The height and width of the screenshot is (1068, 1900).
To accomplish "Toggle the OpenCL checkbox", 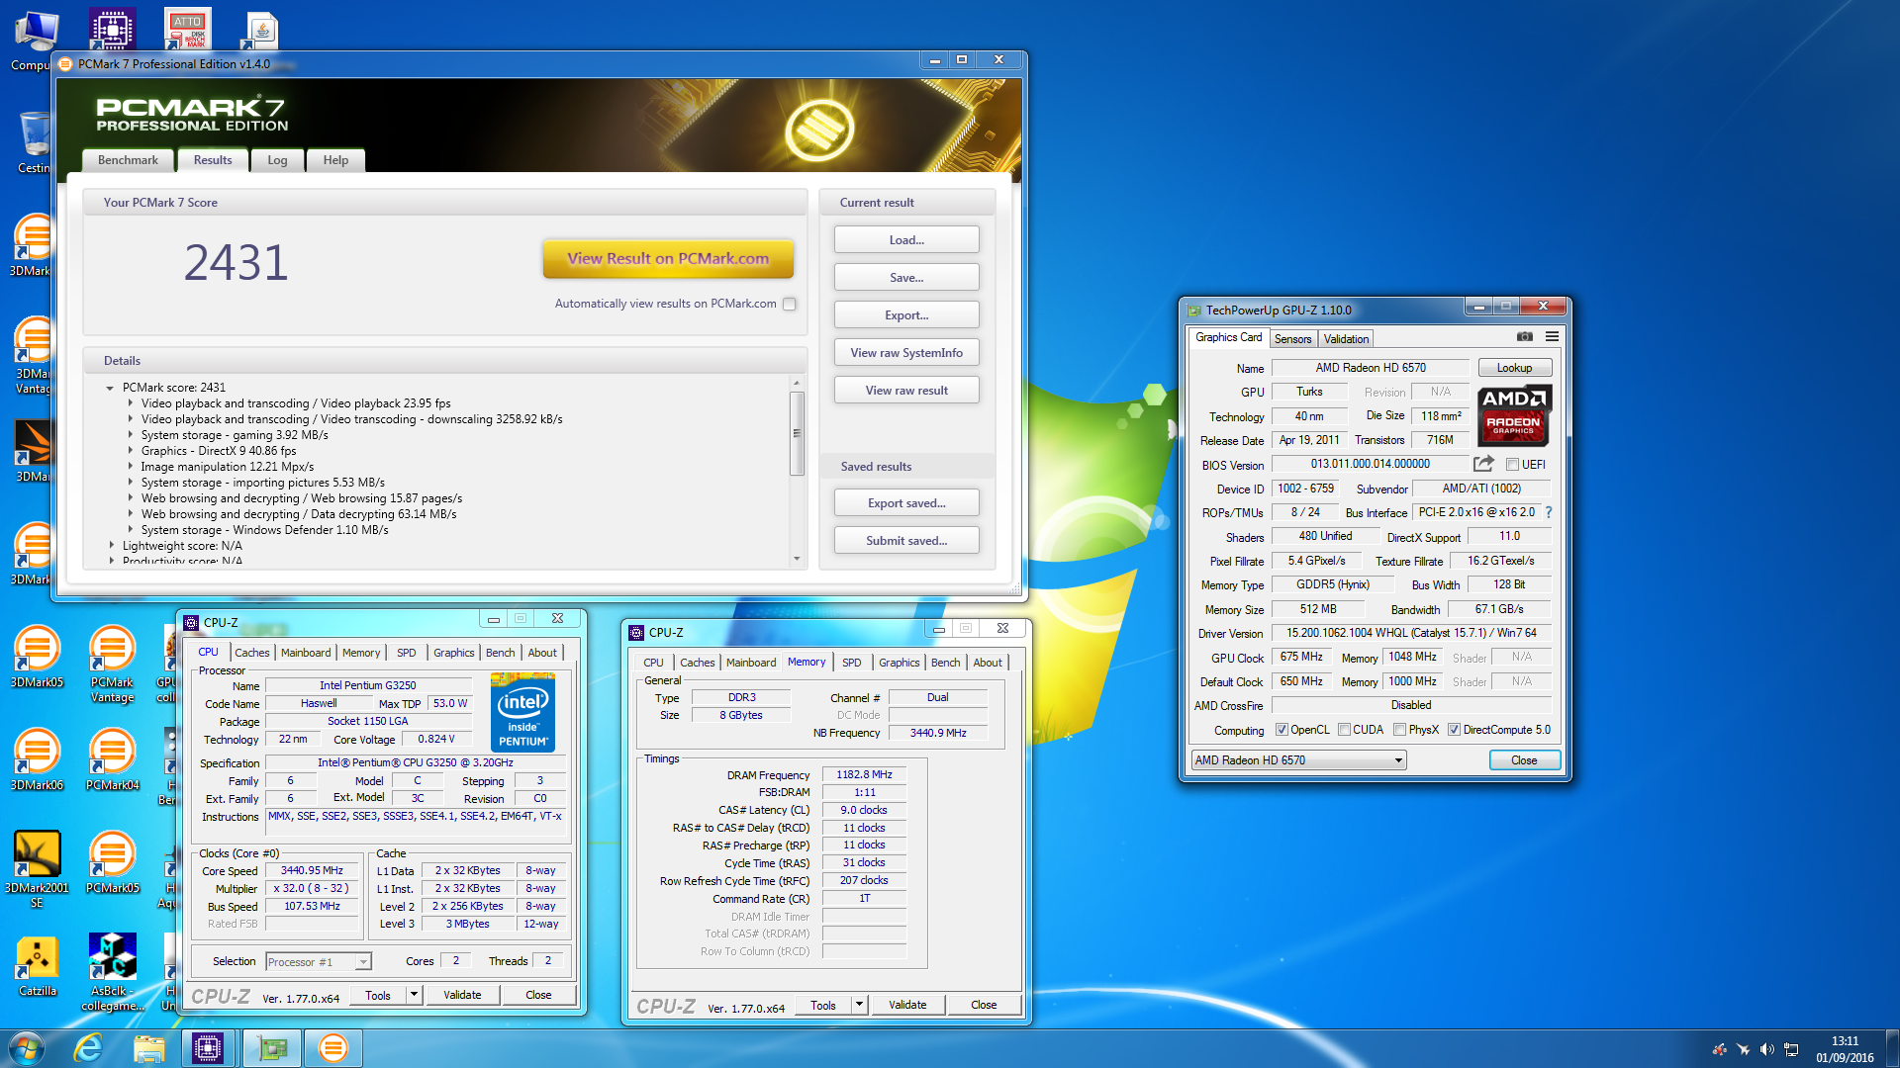I will tap(1282, 730).
